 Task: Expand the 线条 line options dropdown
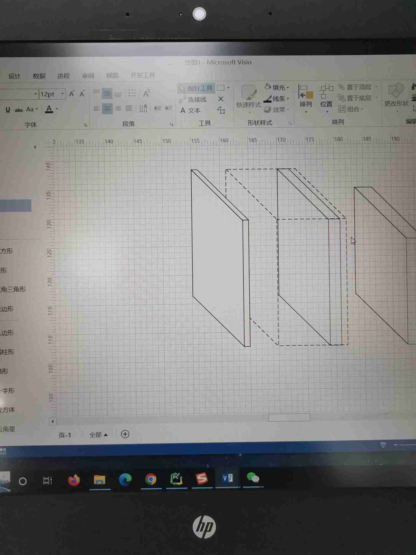288,99
